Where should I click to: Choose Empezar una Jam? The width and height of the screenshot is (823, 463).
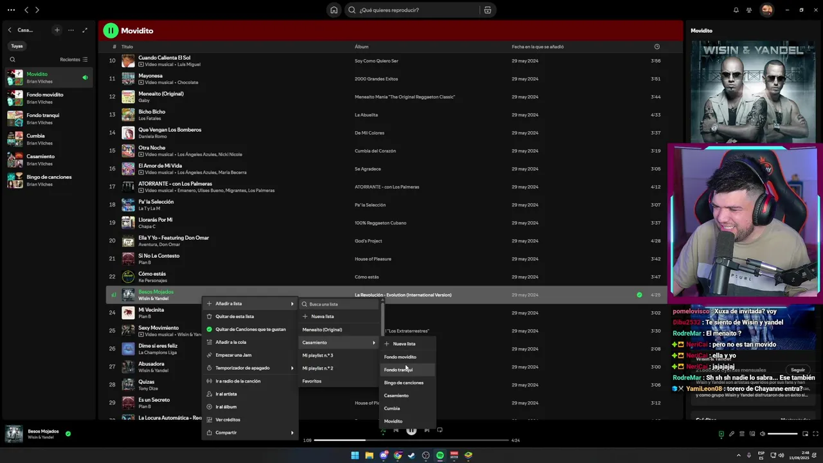click(x=250, y=355)
